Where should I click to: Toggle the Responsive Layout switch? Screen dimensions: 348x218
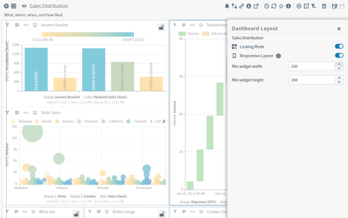339,56
